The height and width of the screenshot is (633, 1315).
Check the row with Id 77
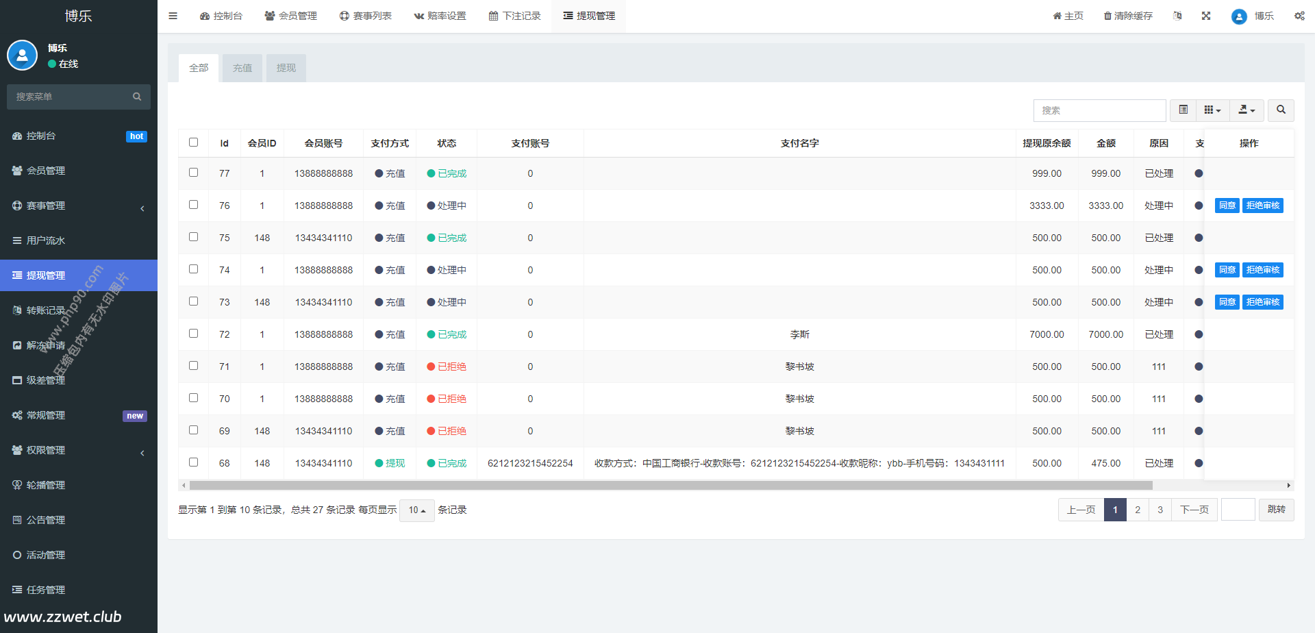pyautogui.click(x=193, y=173)
